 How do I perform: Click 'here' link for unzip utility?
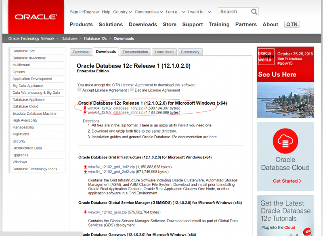182,125
